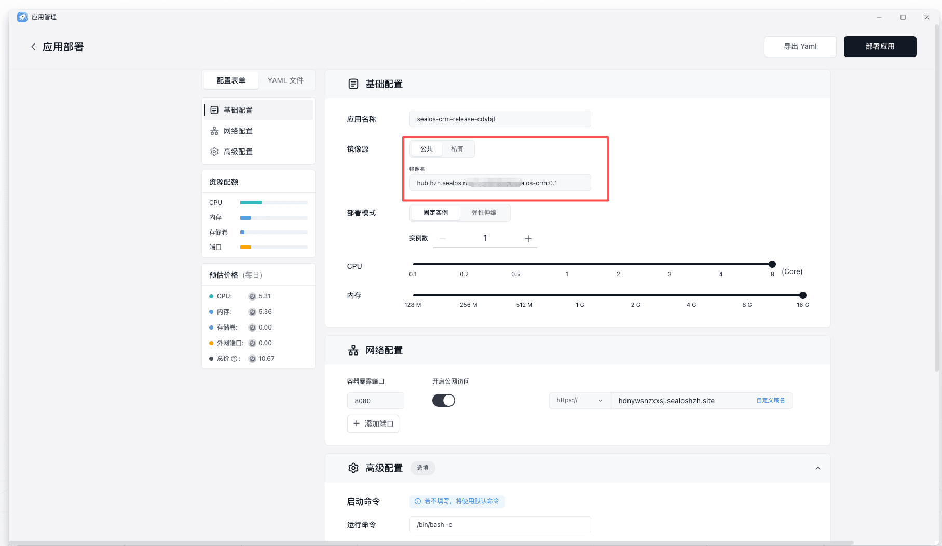Image resolution: width=942 pixels, height=546 pixels.
Task: Click the advanced config gear in sidebar
Action: point(214,152)
